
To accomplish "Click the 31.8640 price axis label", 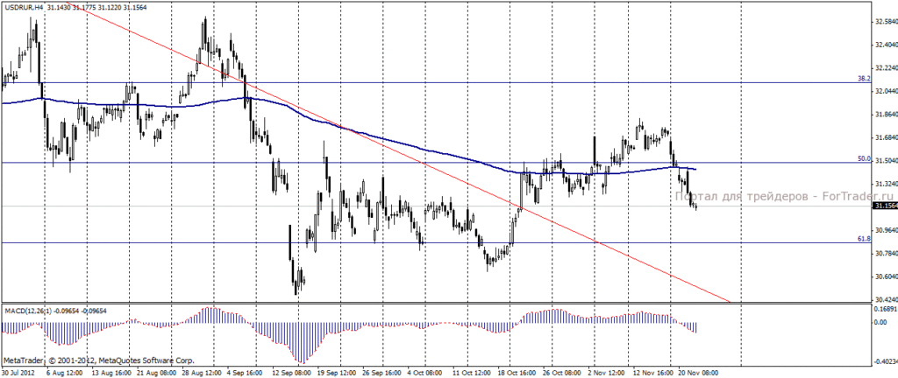I will coord(886,115).
